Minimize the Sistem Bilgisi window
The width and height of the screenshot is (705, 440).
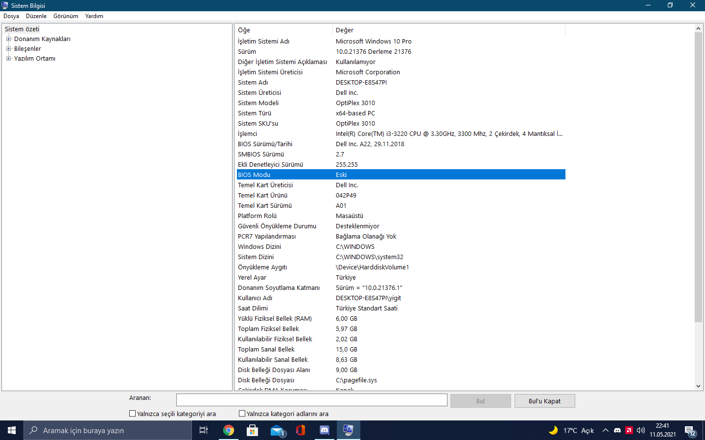(x=648, y=5)
